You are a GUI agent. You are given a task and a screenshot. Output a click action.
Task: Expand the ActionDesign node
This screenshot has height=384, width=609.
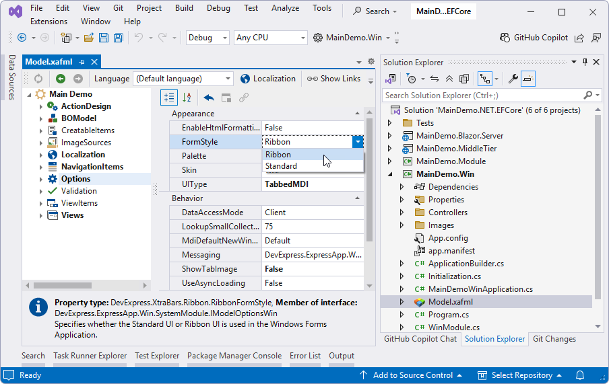41,107
